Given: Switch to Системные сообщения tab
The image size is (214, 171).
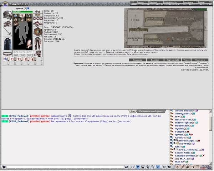Looking at the screenshot, I should tap(151, 112).
